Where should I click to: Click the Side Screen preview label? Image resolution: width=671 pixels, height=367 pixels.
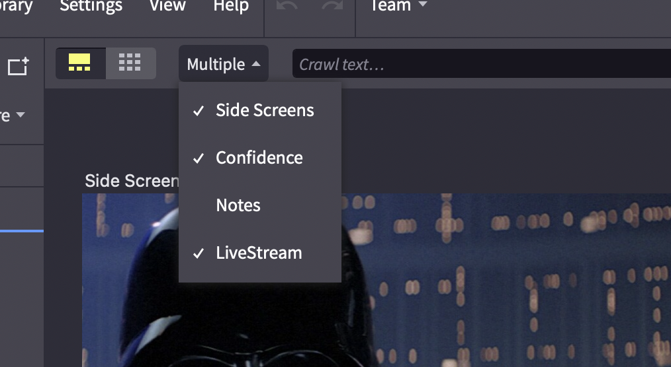(x=132, y=180)
